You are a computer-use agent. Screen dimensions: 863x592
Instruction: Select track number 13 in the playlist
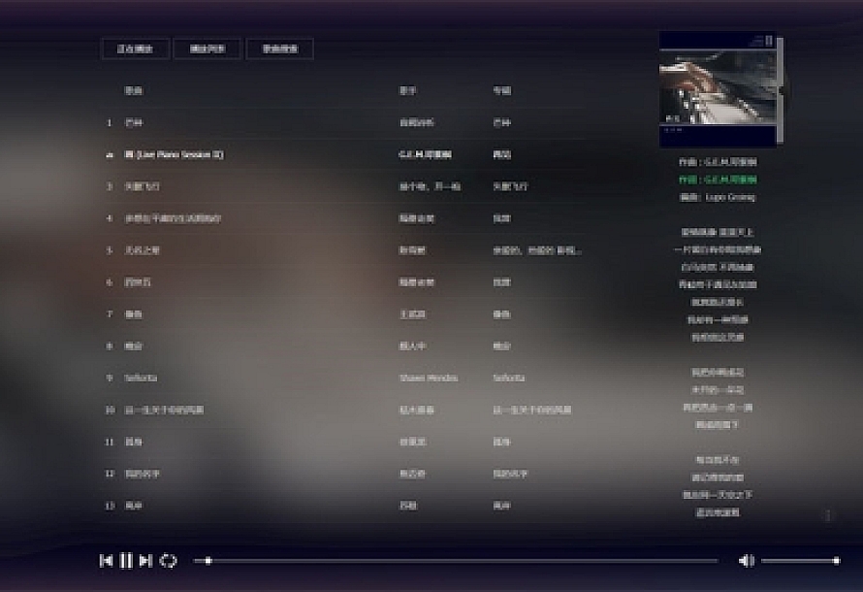[134, 506]
